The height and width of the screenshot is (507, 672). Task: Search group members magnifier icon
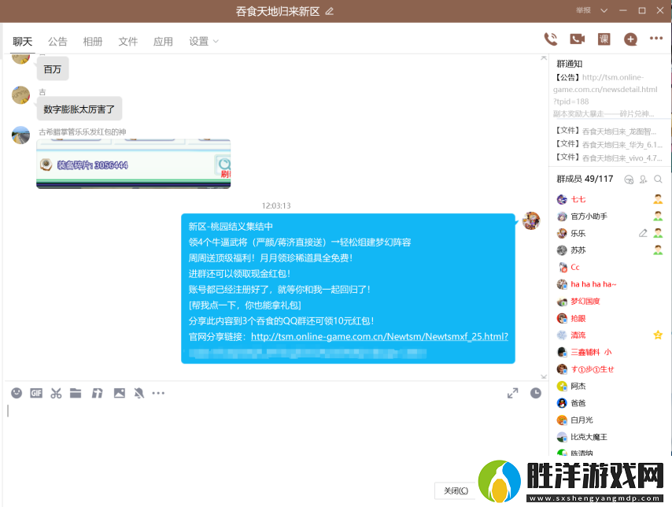click(x=659, y=179)
